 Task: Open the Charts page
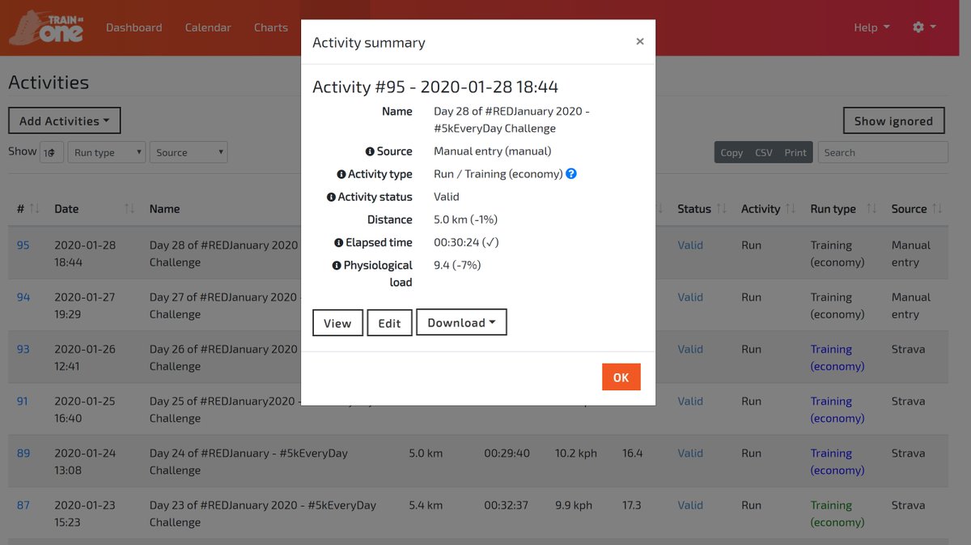(x=271, y=27)
